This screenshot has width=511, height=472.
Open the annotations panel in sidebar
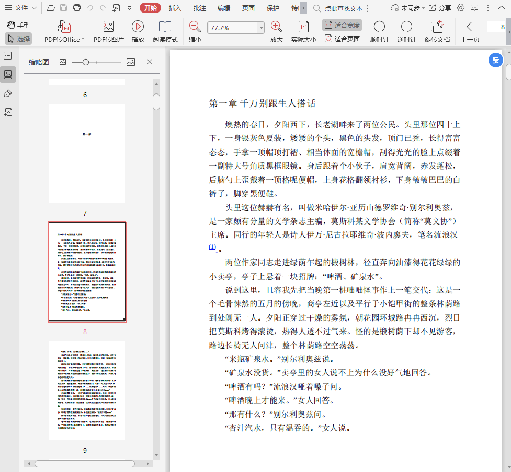(x=8, y=112)
